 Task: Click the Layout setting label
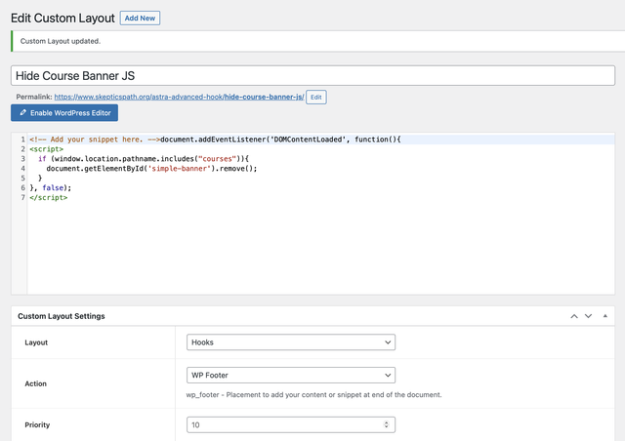[36, 342]
